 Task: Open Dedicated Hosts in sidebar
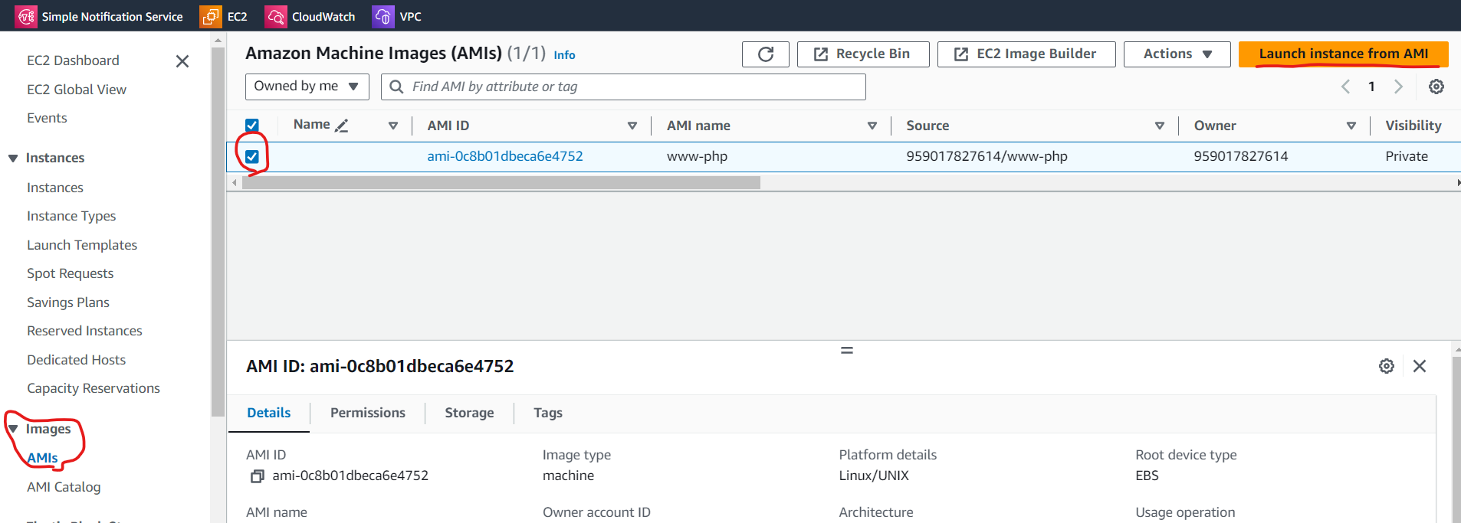pos(76,360)
